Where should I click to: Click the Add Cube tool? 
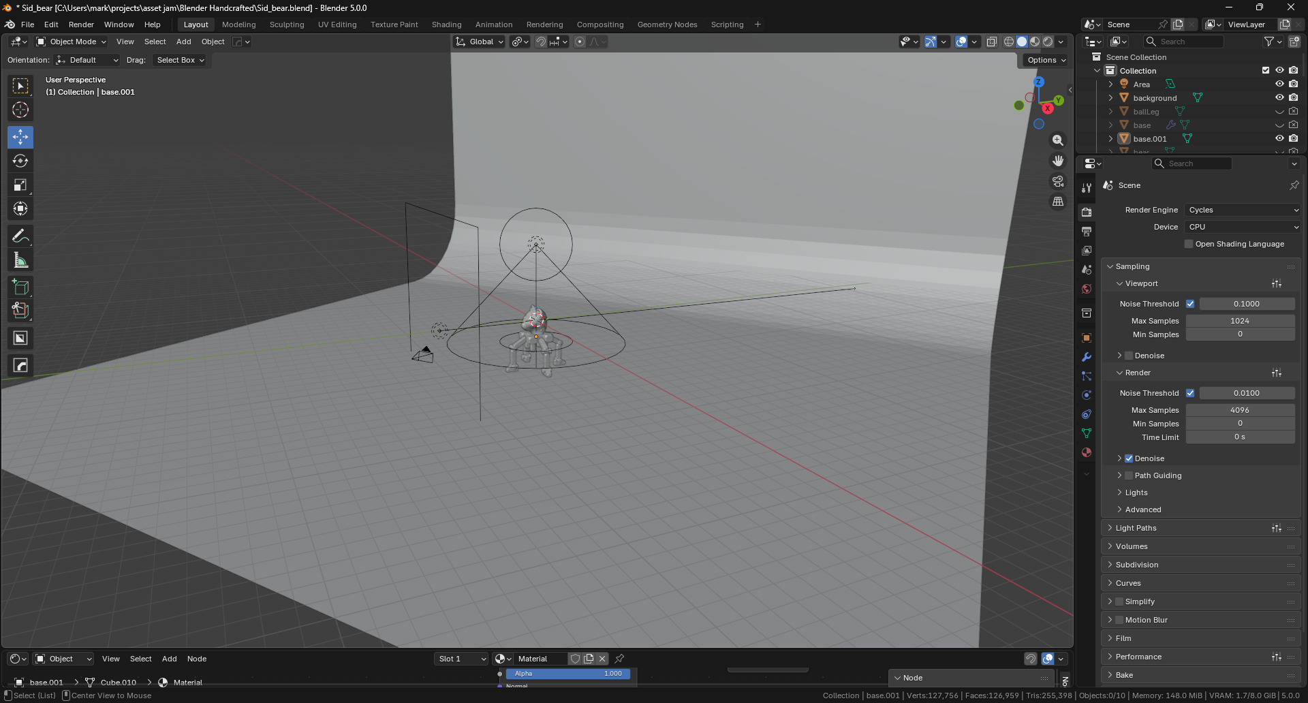pyautogui.click(x=20, y=287)
